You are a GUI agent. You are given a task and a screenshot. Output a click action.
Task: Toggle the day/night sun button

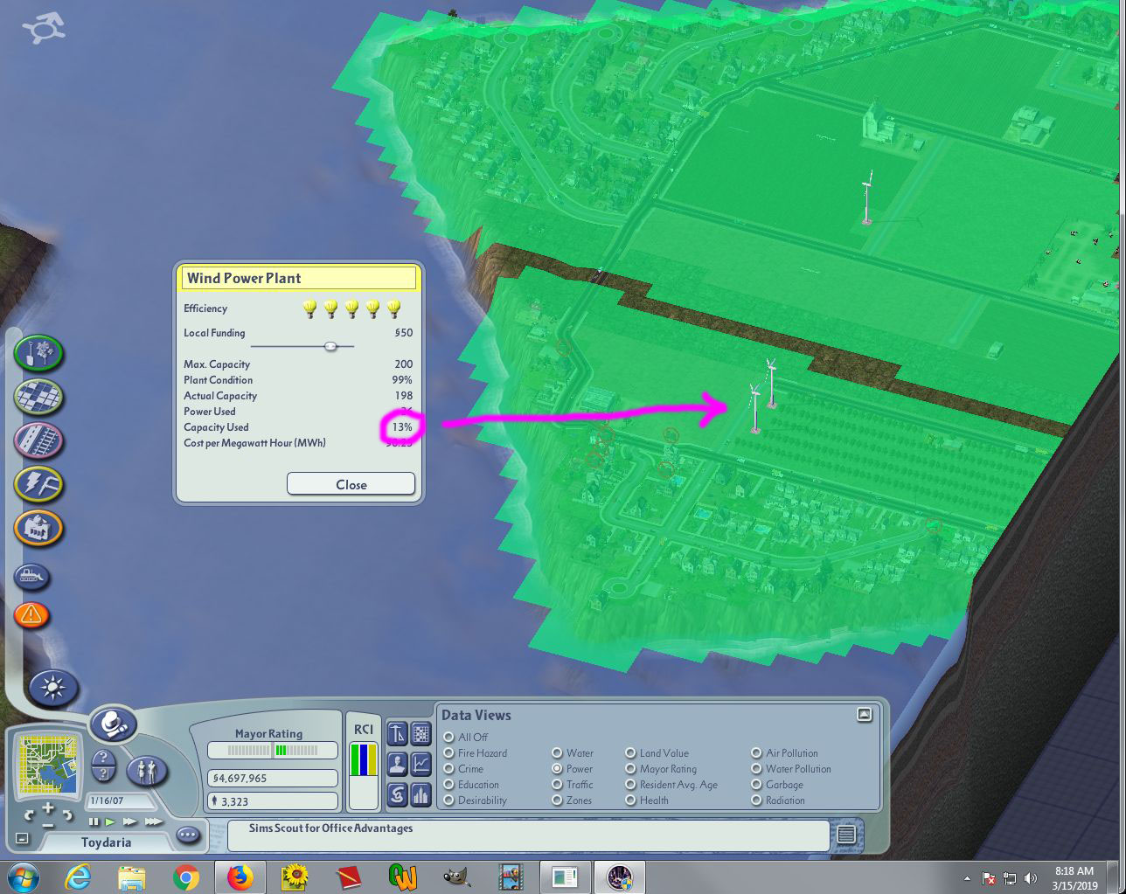point(53,689)
